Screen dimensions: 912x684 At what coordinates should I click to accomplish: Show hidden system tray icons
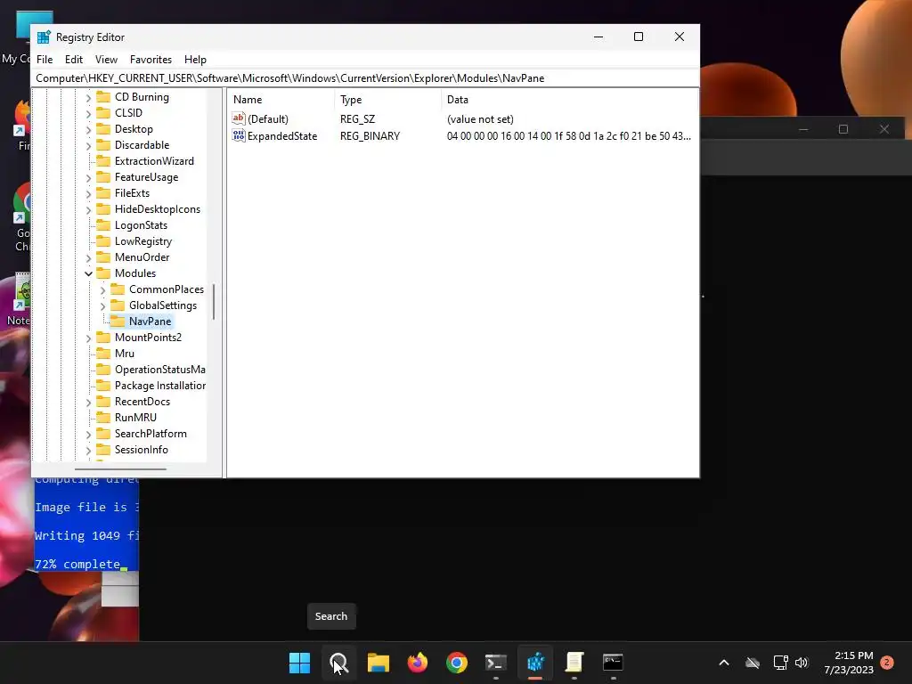(x=724, y=663)
